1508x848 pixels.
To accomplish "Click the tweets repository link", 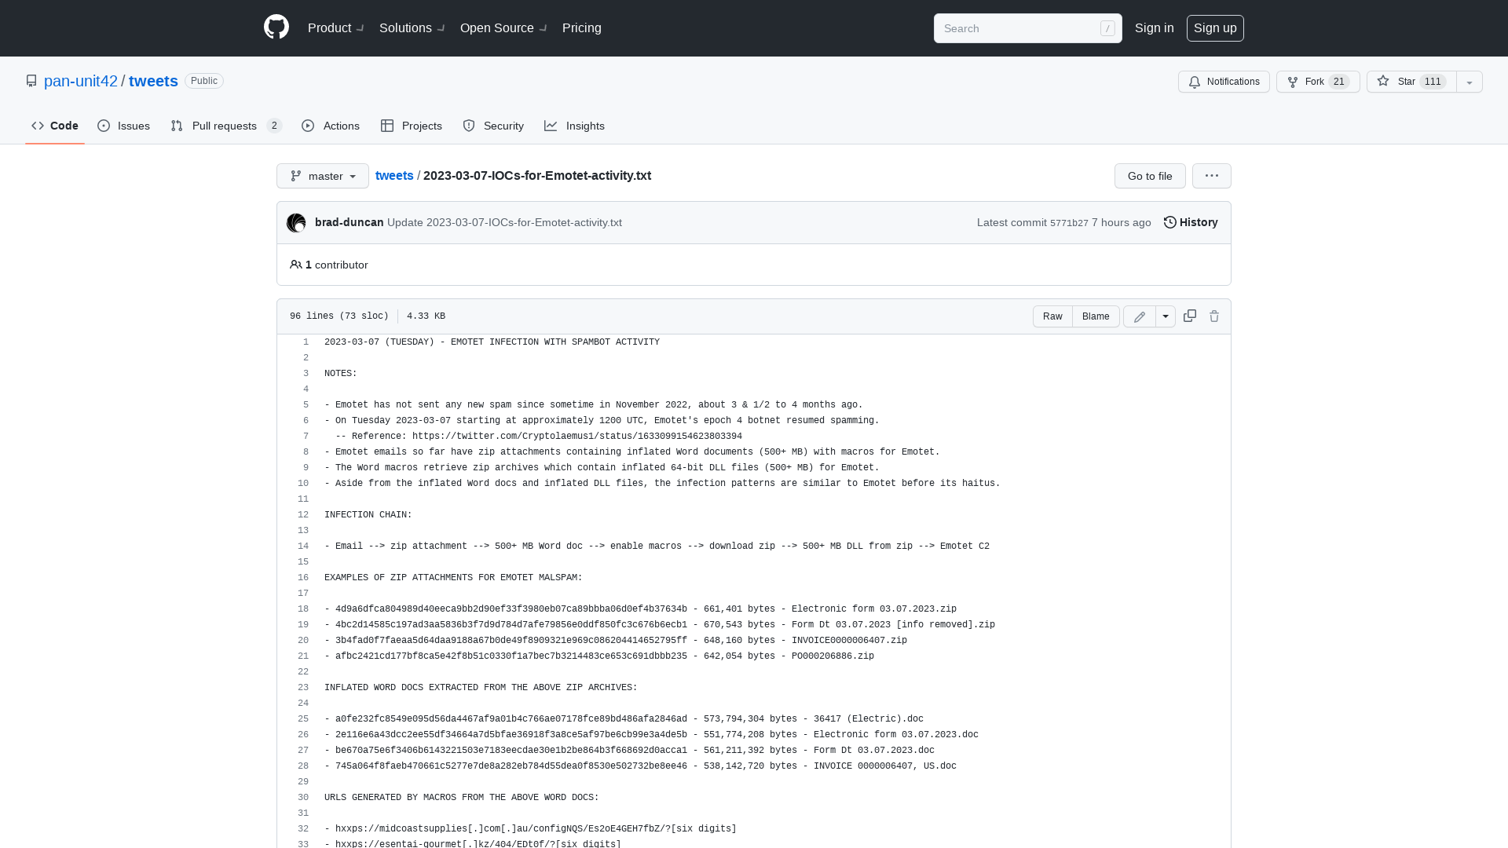I will coord(153,80).
